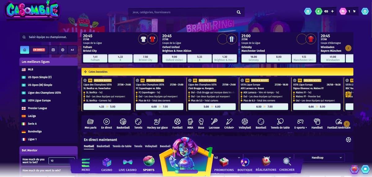This screenshot has width=372, height=177.
Task: Select the home view button in sidebar
Action: click(x=24, y=50)
